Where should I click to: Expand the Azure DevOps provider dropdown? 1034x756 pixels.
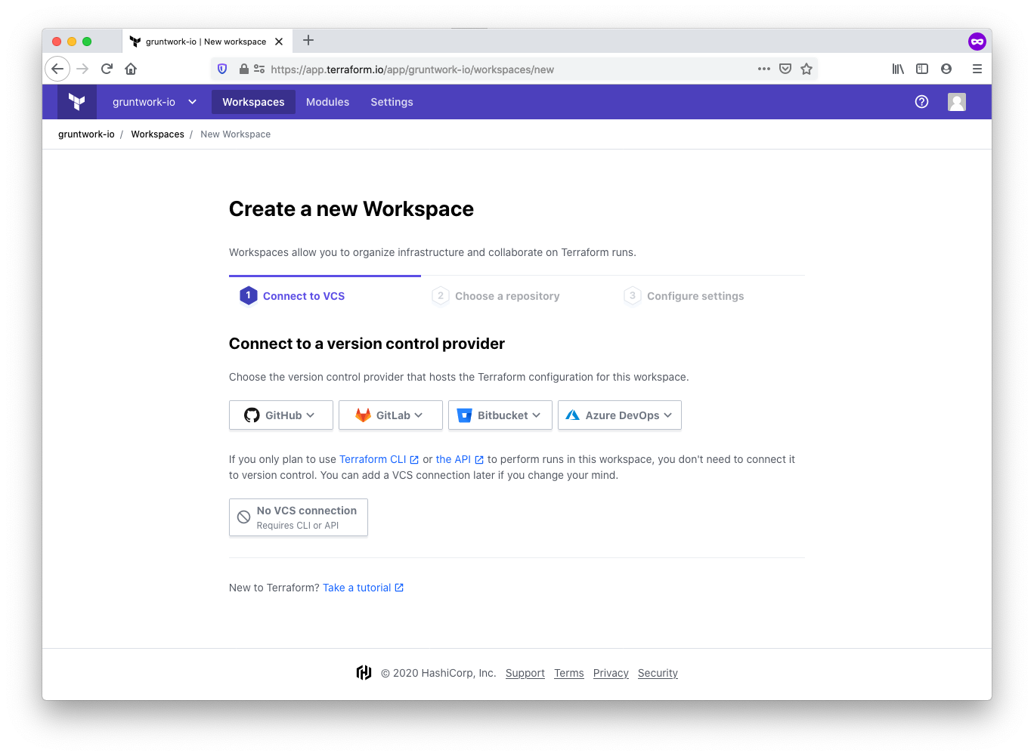pos(668,415)
